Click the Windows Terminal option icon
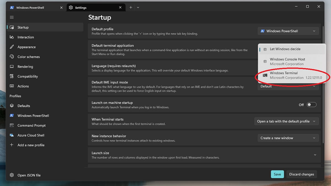 [265, 75]
